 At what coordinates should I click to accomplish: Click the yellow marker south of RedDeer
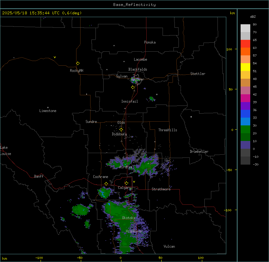point(133,87)
